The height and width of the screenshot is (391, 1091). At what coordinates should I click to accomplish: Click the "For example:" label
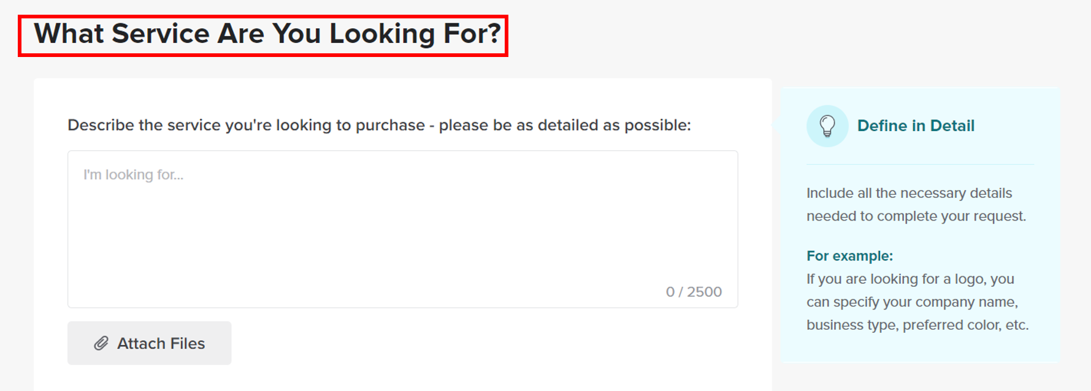849,256
